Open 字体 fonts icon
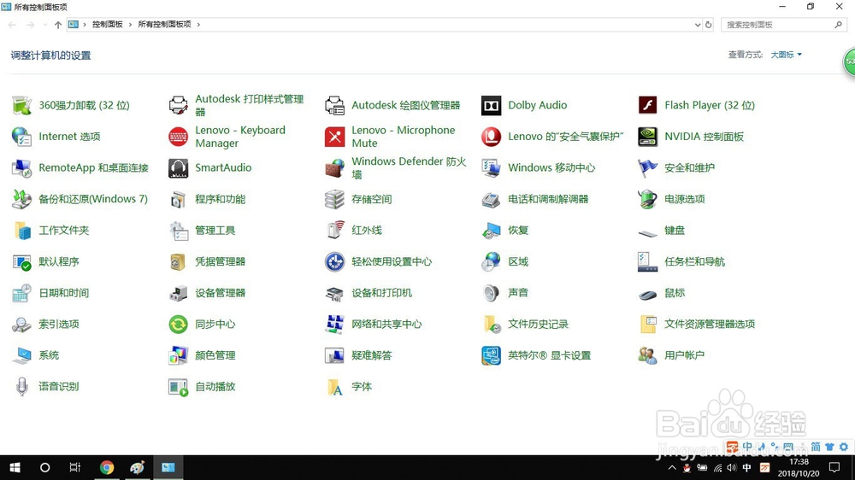855x480 pixels. click(x=334, y=387)
